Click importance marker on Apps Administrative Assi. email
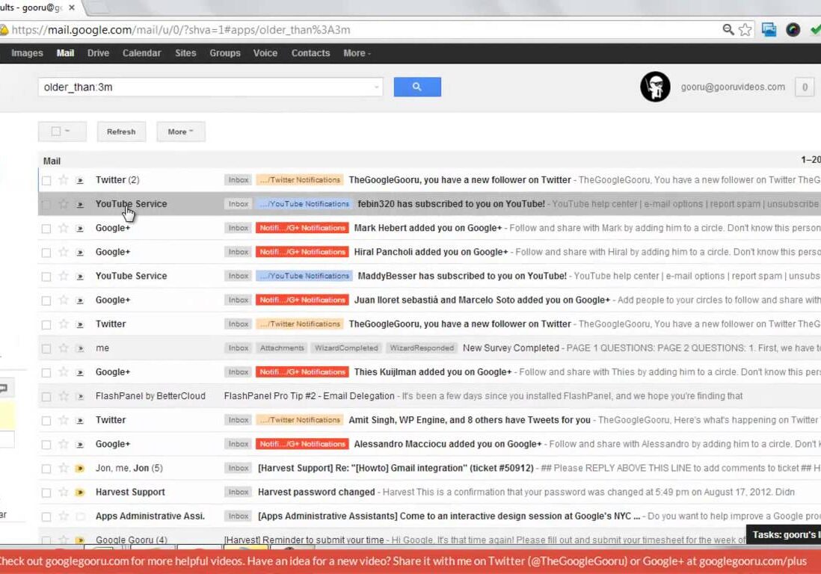821x574 pixels. coord(80,516)
